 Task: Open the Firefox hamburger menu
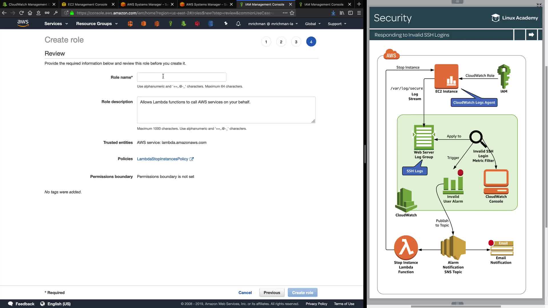pyautogui.click(x=359, y=13)
